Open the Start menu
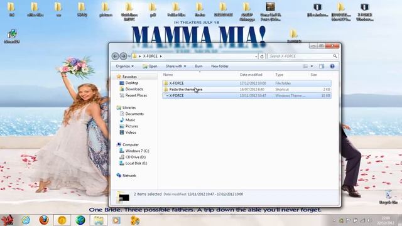This screenshot has height=226, width=402. pyautogui.click(x=7, y=220)
